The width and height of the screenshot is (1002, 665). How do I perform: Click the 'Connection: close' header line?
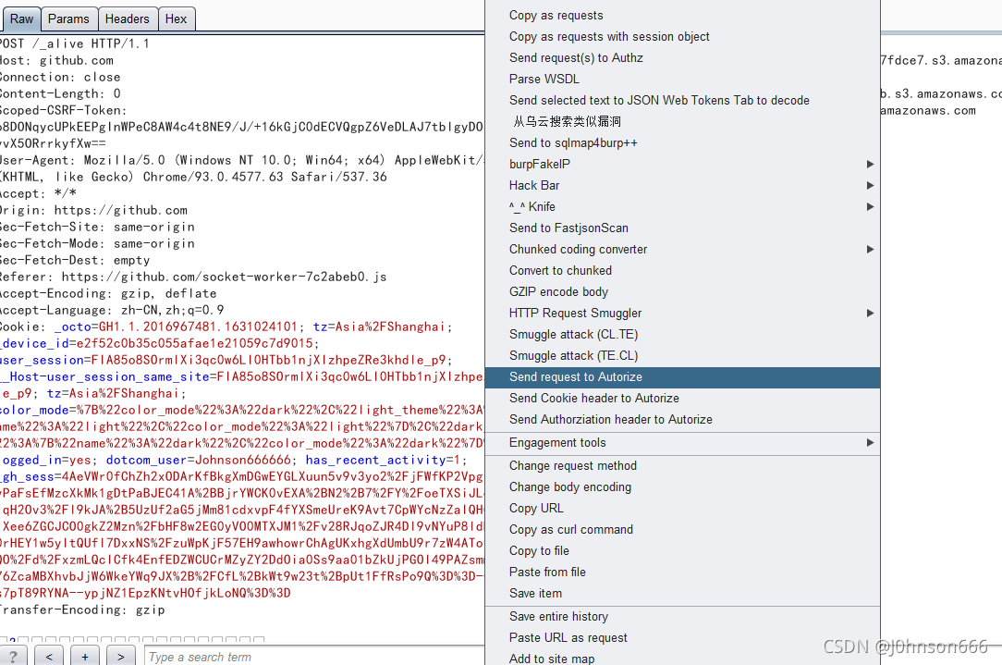point(60,77)
